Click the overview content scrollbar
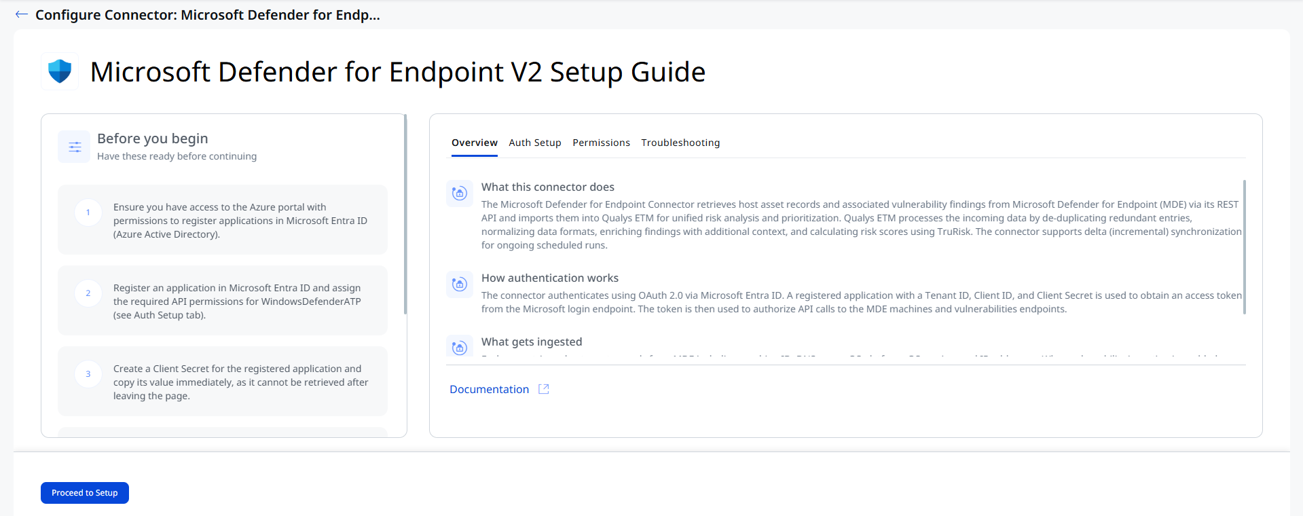 click(1245, 246)
